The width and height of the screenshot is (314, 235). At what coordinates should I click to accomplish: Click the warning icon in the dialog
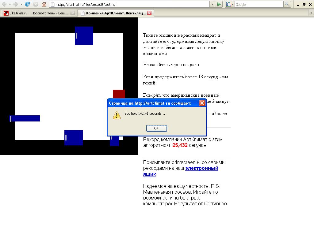pos(117,115)
